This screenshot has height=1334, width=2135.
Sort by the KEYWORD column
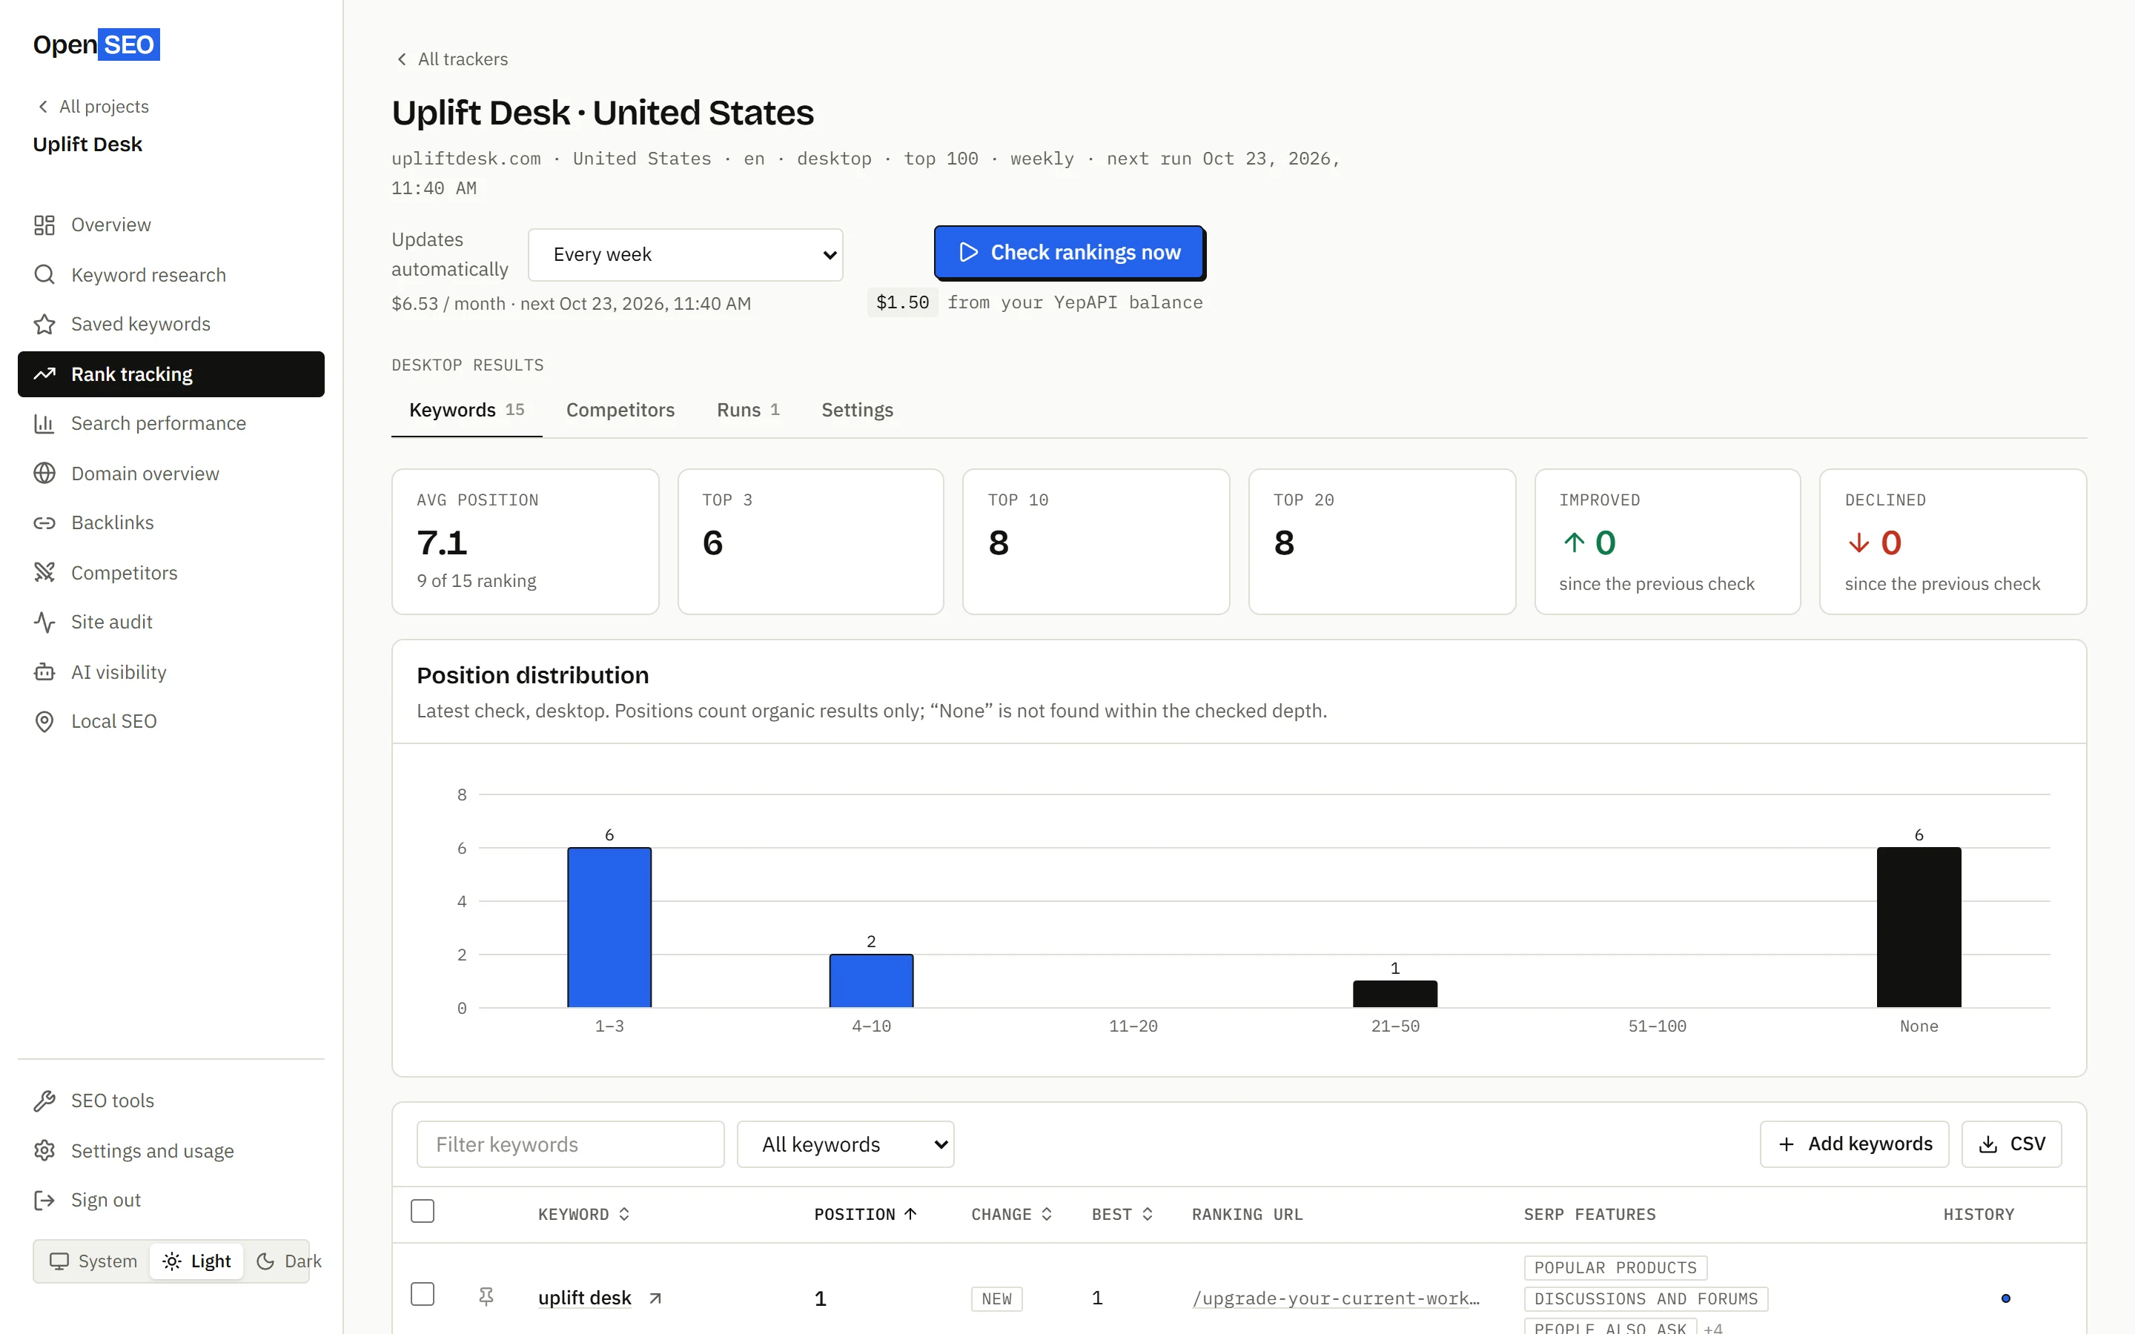pyautogui.click(x=583, y=1214)
